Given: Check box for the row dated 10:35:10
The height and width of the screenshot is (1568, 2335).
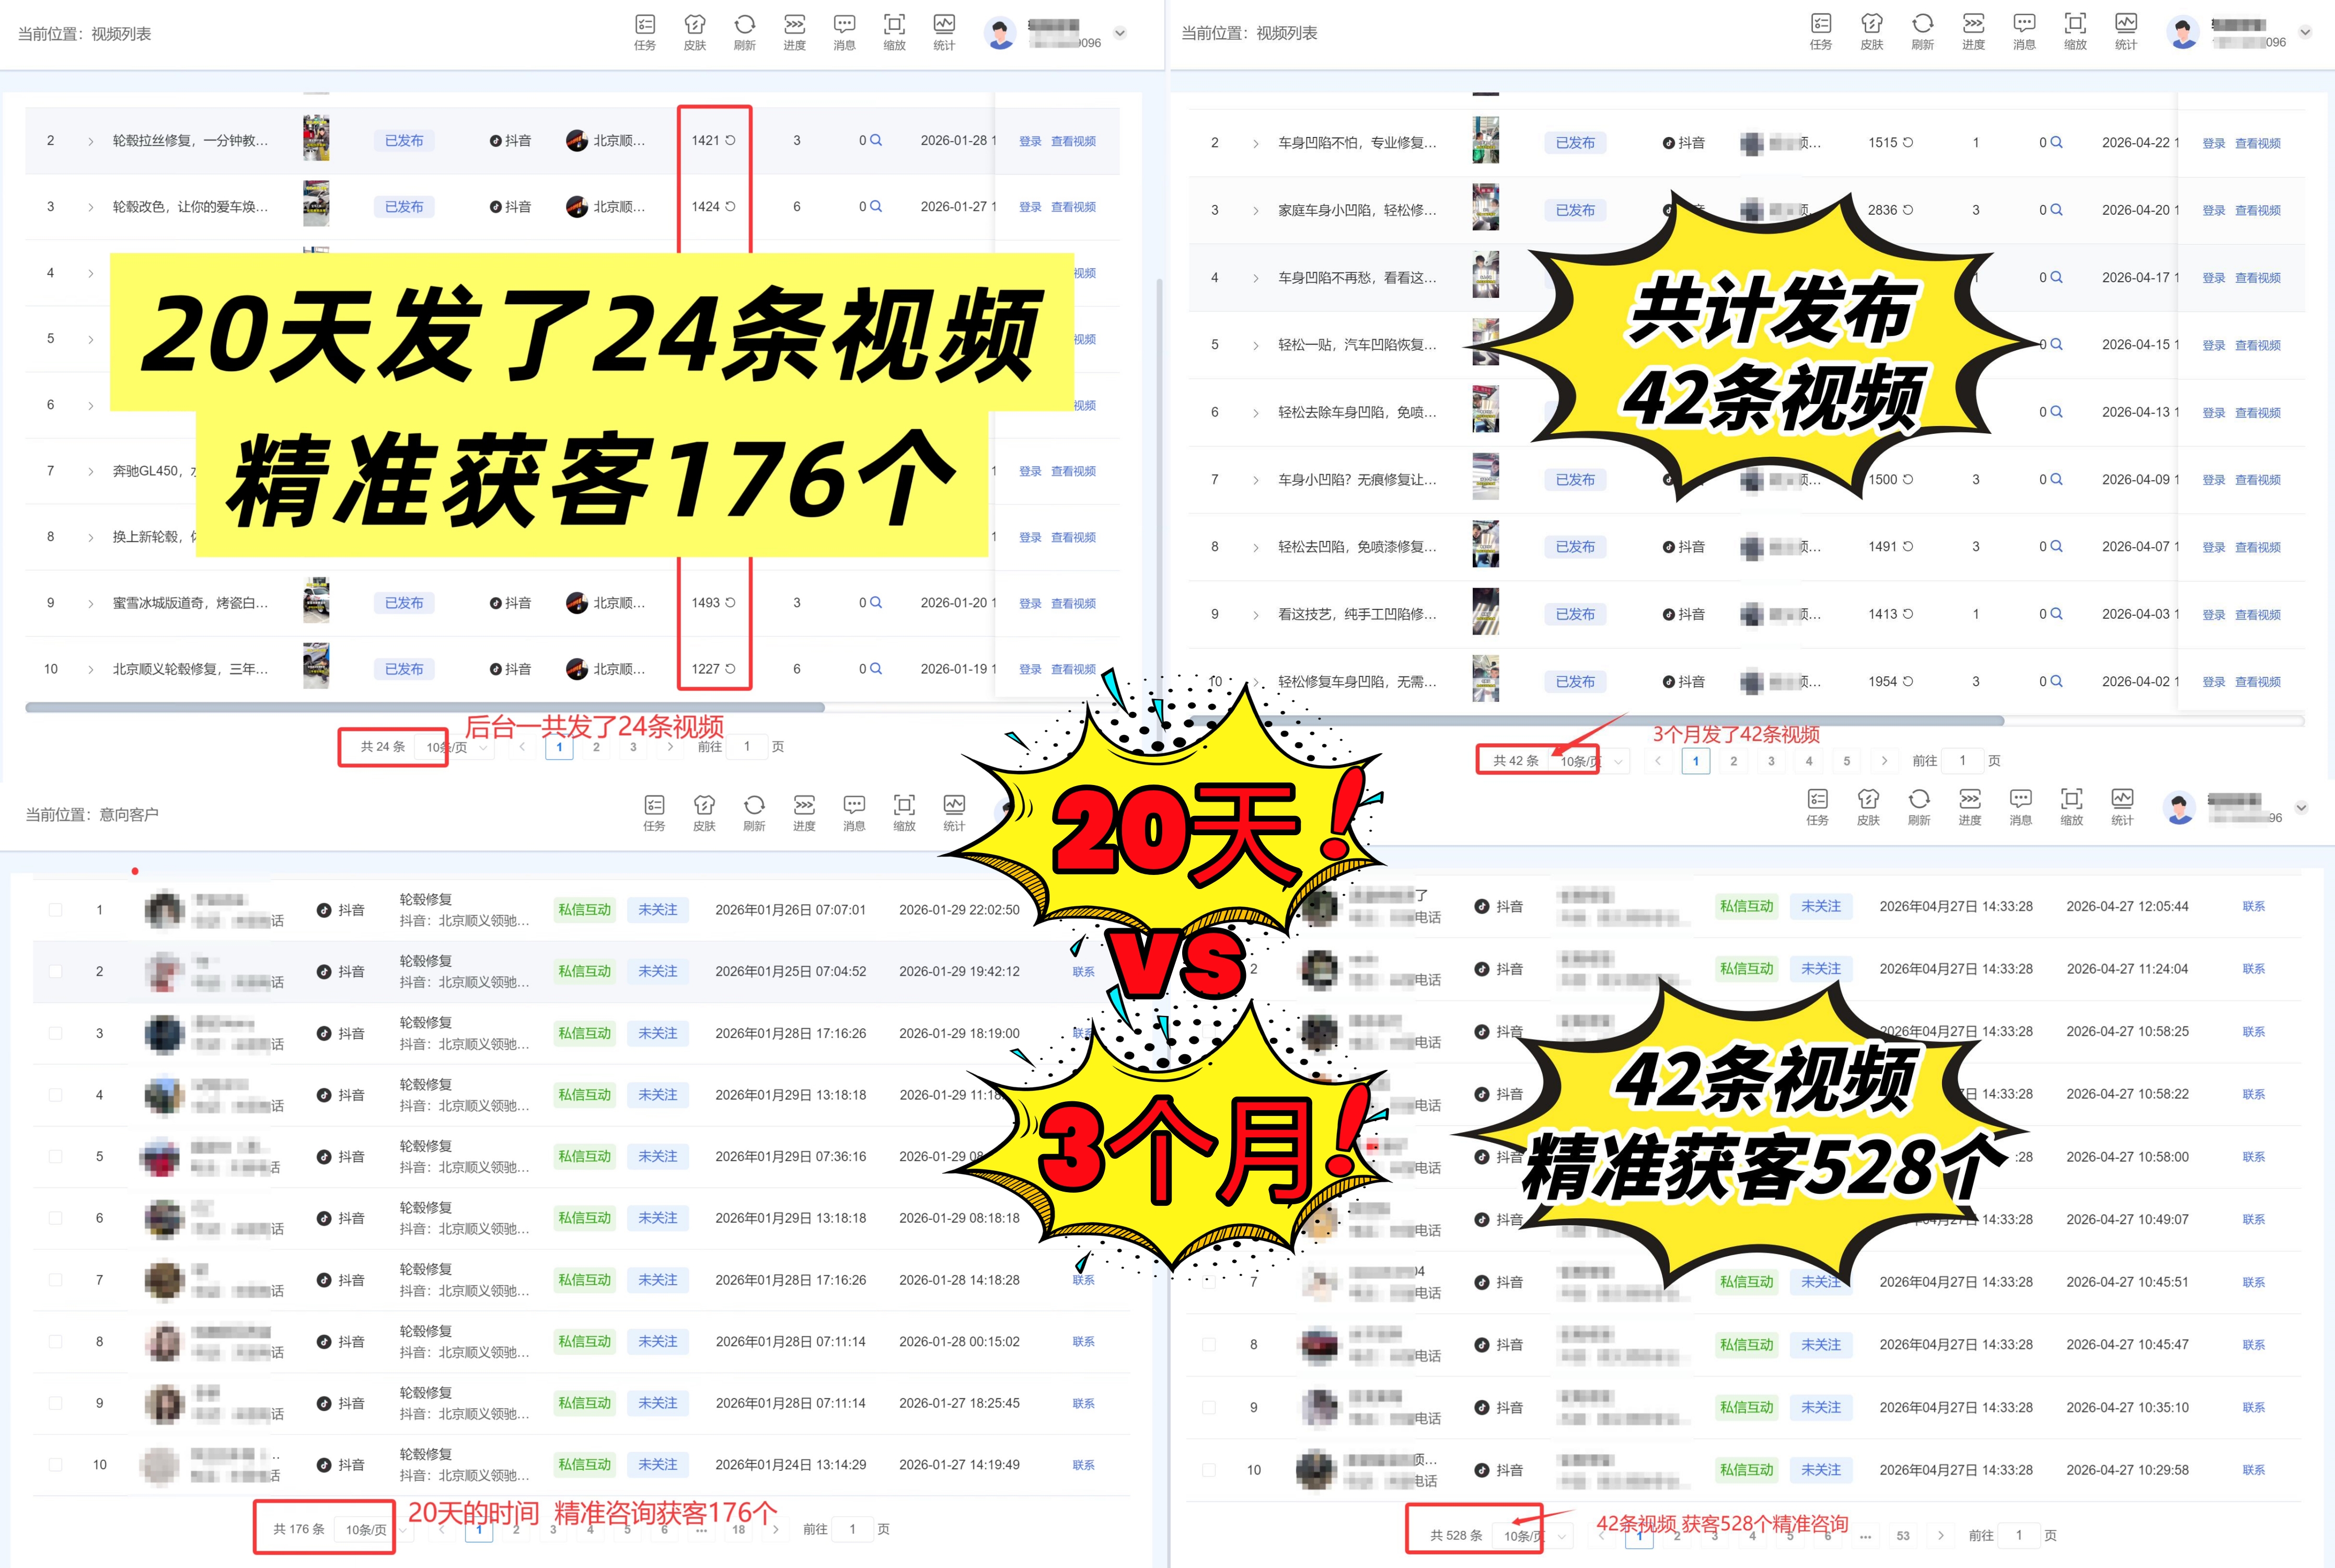Looking at the screenshot, I should tap(1209, 1407).
